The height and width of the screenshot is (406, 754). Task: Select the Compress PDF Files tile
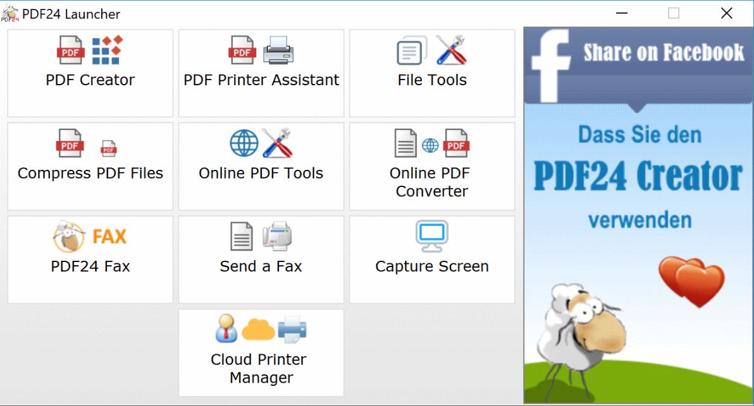(90, 166)
